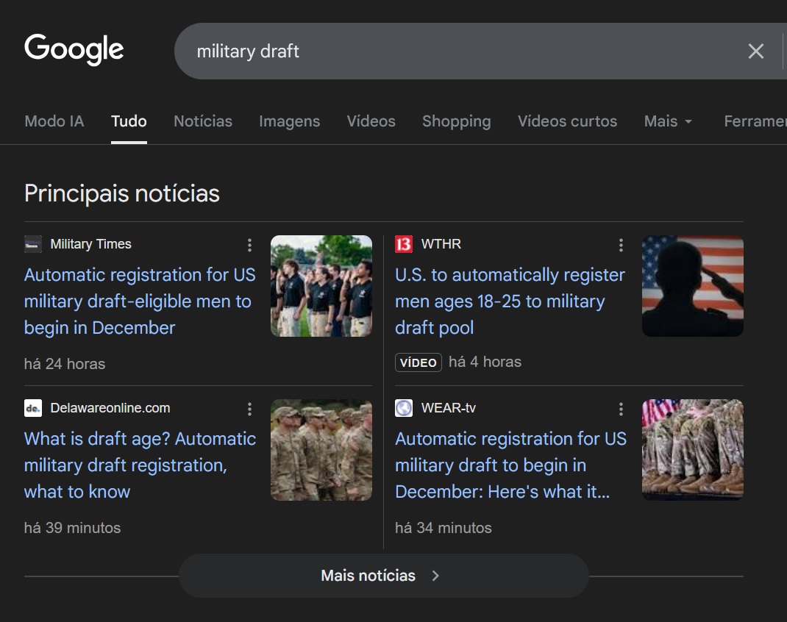Screen dimensions: 787x622
Task: Click the WTHR 13 logo icon
Action: click(404, 244)
